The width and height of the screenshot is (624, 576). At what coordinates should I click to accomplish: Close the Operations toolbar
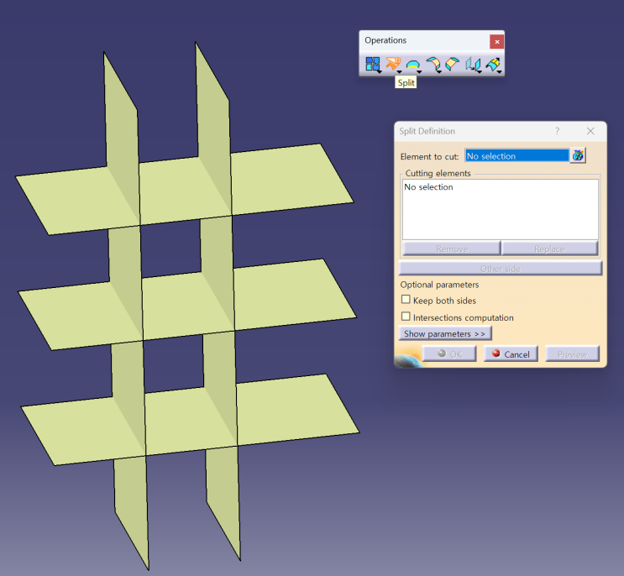click(496, 41)
